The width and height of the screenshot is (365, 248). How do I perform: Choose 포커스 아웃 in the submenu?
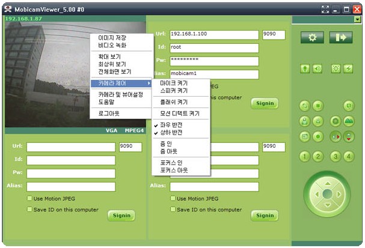(x=181, y=170)
